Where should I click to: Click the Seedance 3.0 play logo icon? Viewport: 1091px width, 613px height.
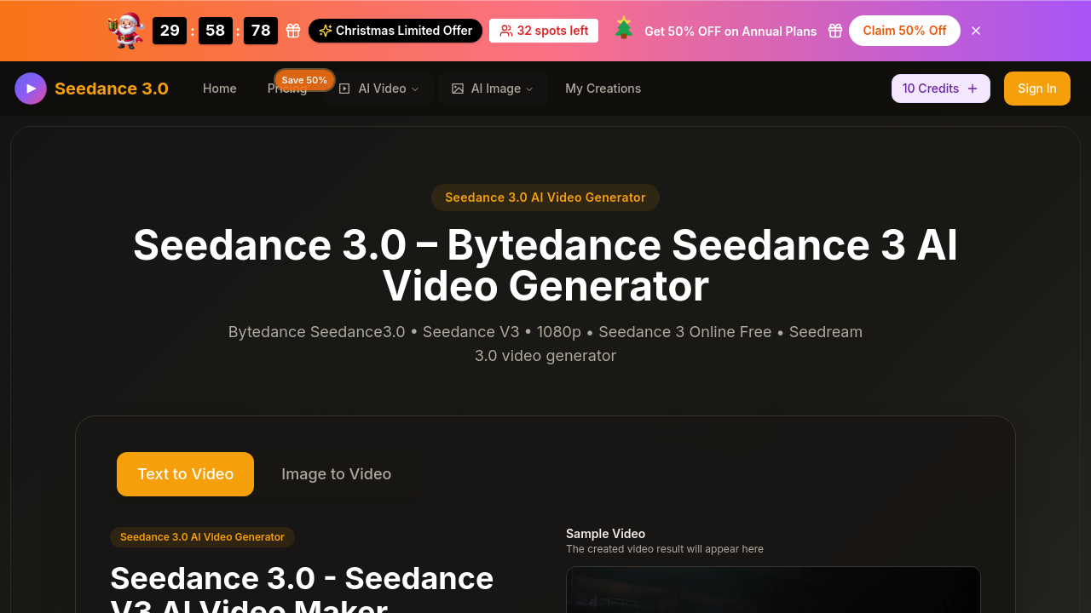pos(31,89)
